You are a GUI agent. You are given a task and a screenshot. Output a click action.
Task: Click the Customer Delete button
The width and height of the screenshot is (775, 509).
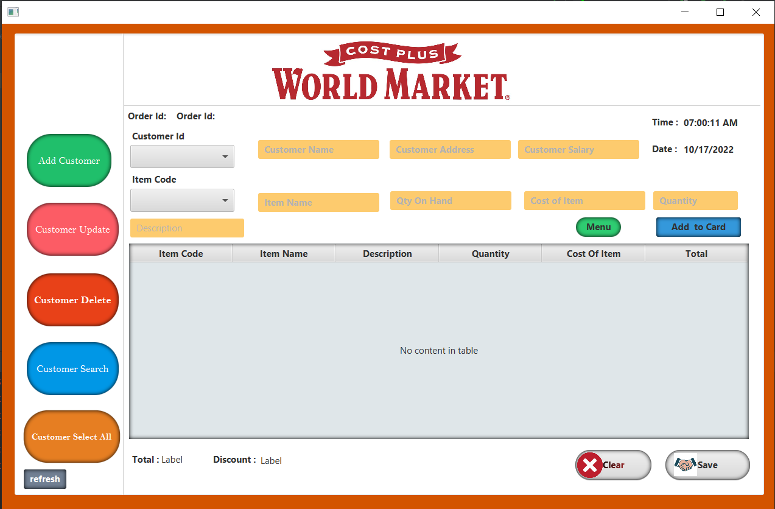(x=72, y=300)
